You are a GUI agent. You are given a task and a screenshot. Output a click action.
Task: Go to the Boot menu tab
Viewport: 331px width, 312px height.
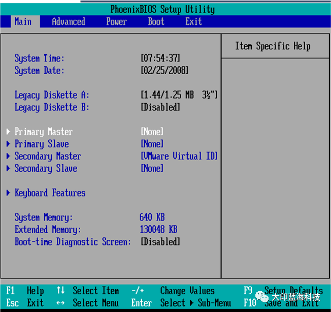click(x=156, y=21)
